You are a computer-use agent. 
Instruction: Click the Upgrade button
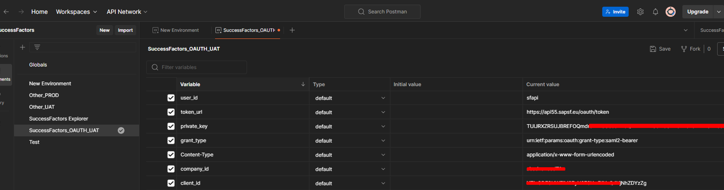point(698,12)
